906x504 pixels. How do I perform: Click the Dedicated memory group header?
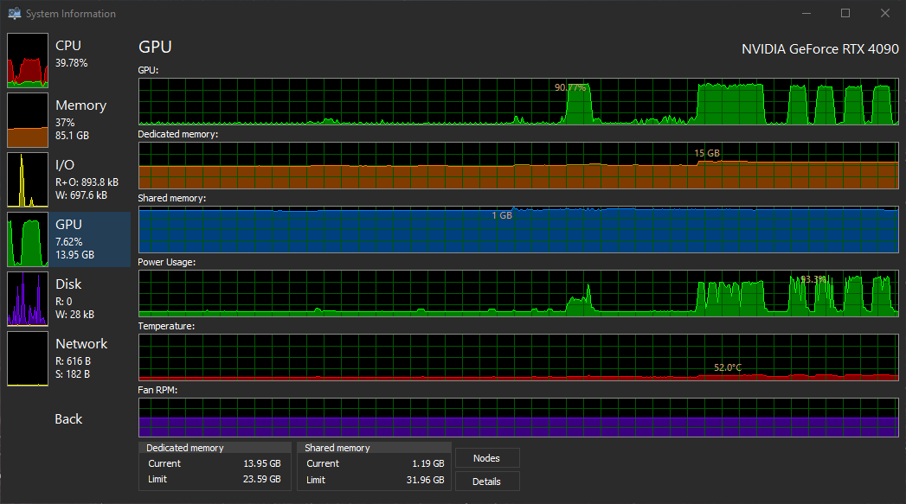pyautogui.click(x=215, y=448)
